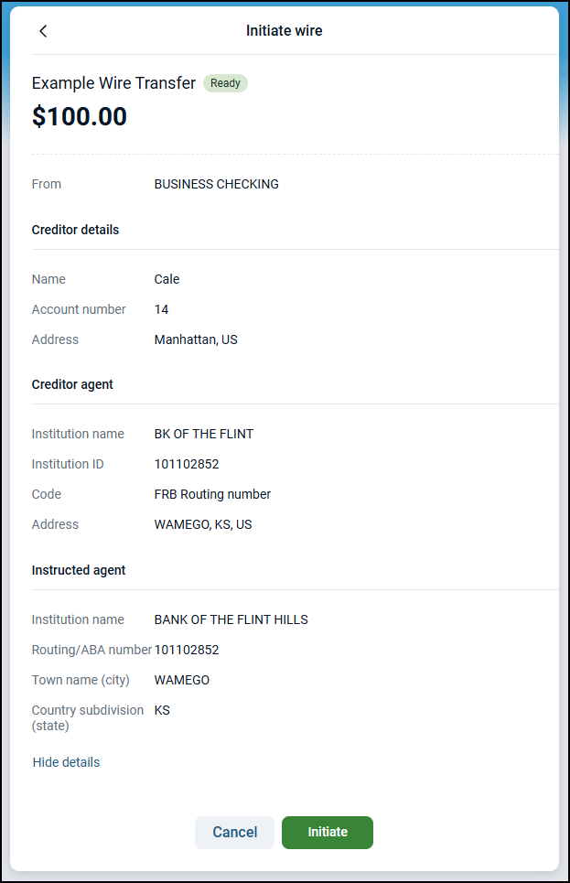Click the WAMEGO, KS, US address
The image size is (570, 883).
(x=203, y=524)
